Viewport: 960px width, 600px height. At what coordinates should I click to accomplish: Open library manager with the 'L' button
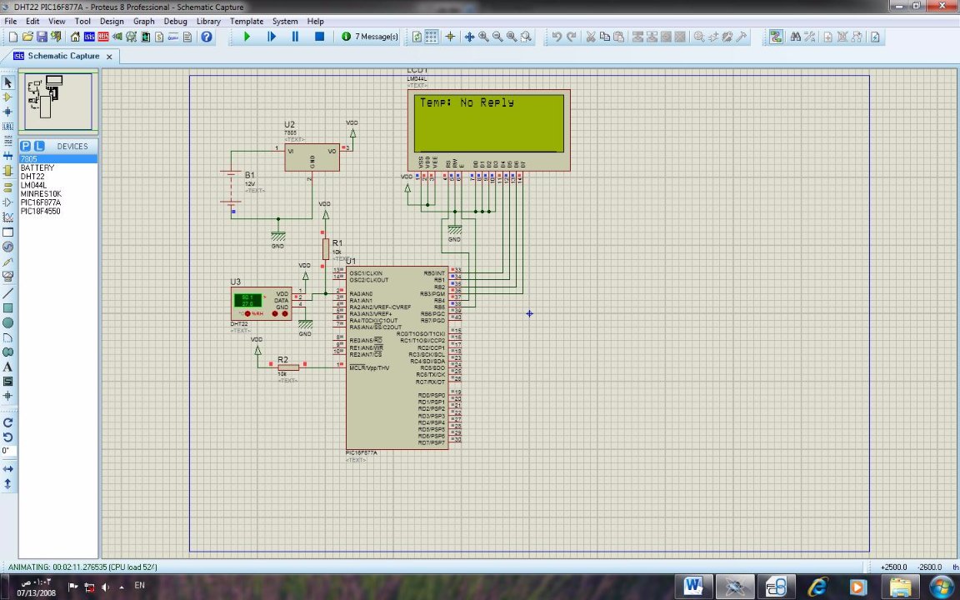click(x=39, y=147)
